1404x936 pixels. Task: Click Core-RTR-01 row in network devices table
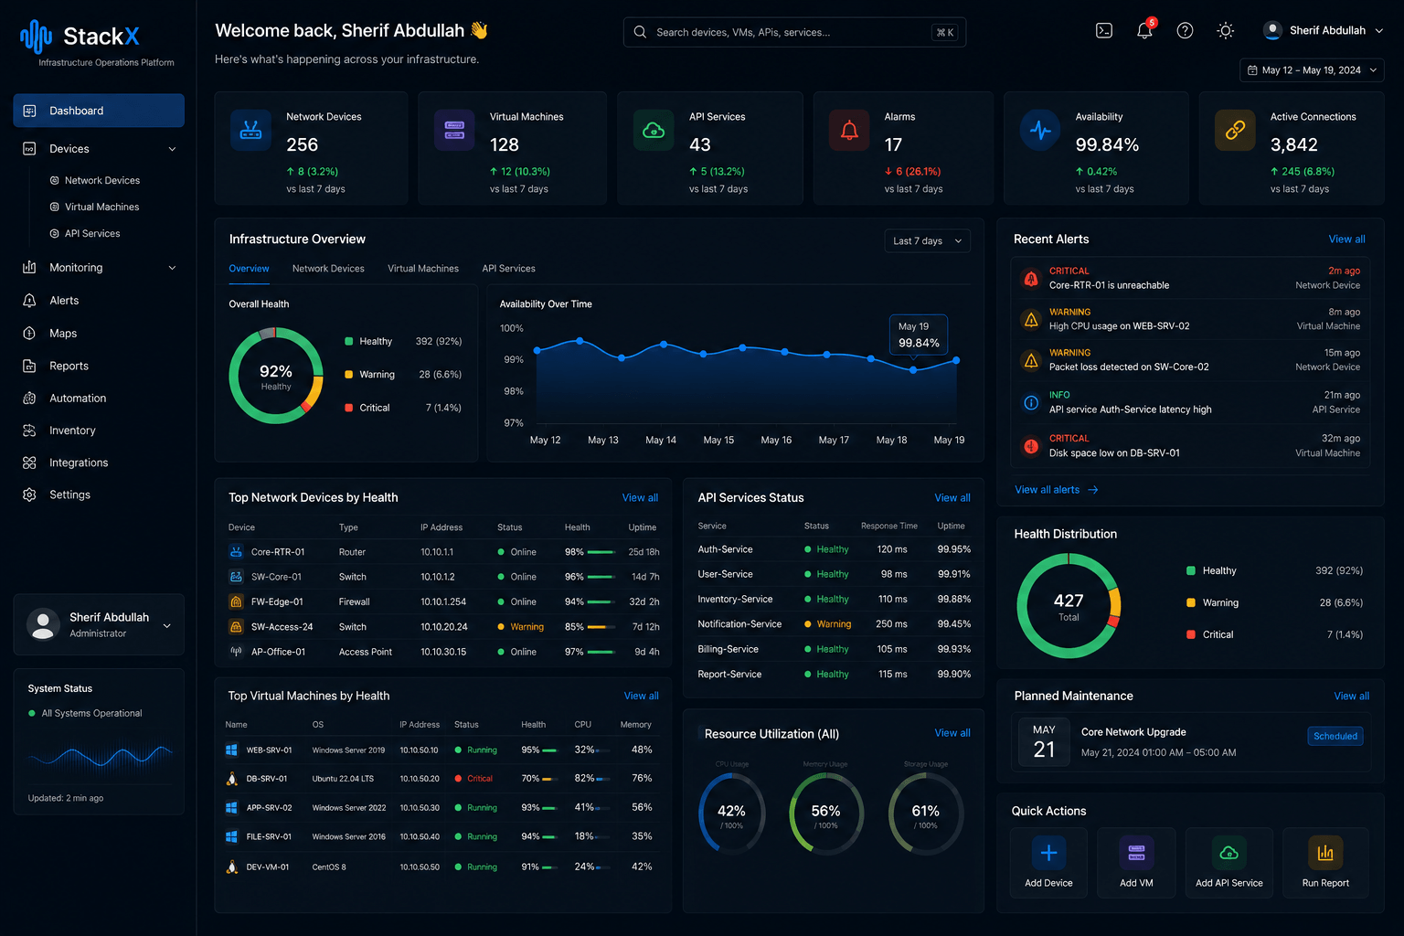(x=444, y=552)
